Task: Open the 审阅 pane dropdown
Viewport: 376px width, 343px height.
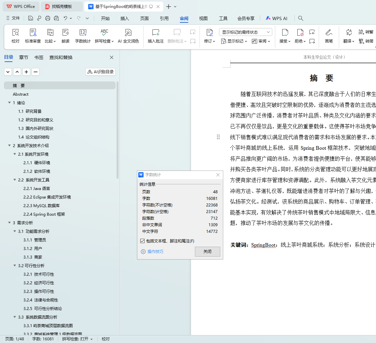Action: pos(261,41)
